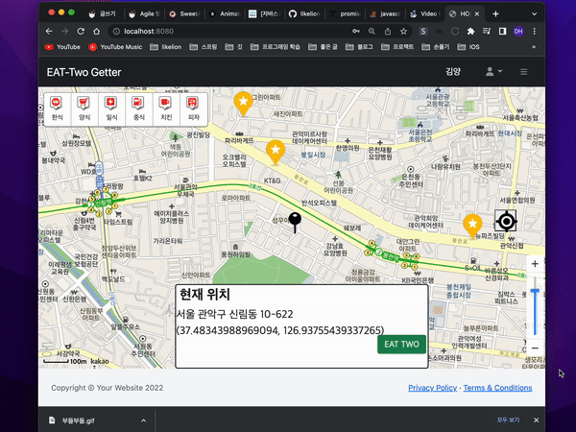576x432 pixels.
Task: Click the browser home button
Action: 97,32
